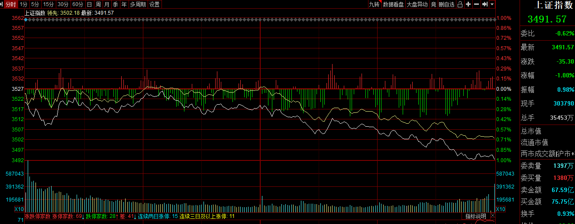Click the 3492 bottom price axis label

(x=18, y=160)
